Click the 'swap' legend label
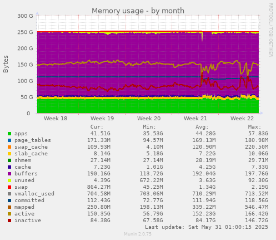This screenshot has width=276, height=240. pyautogui.click(x=21, y=187)
